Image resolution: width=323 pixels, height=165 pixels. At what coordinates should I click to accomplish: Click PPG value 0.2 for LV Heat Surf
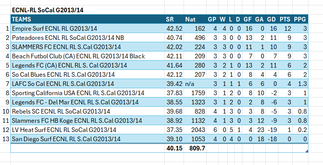coord(300,130)
